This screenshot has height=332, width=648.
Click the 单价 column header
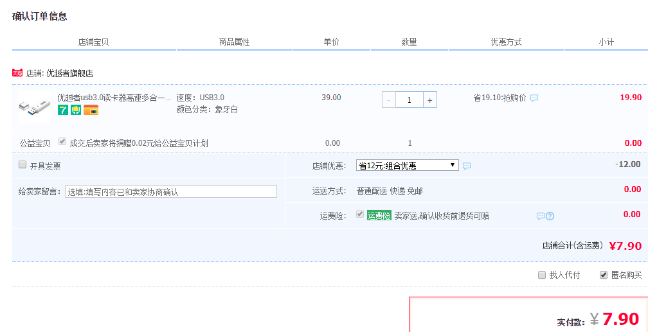click(332, 42)
